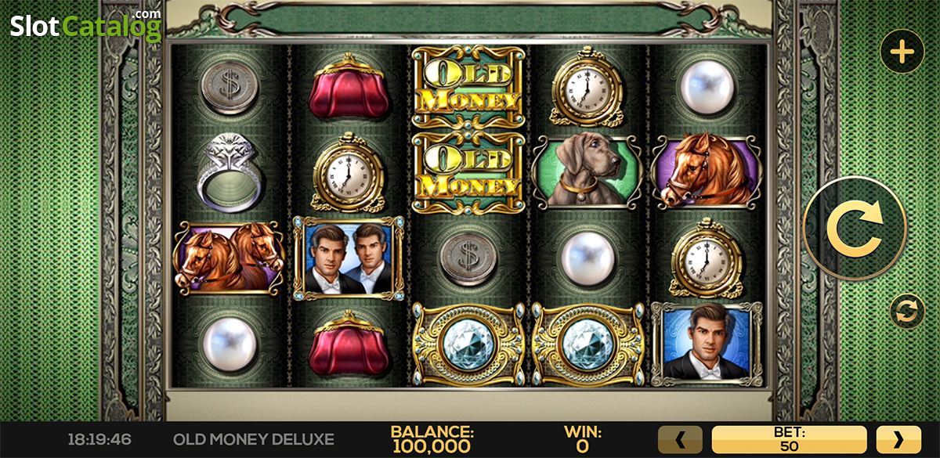Select the single horse symbol in fifth reel
Image resolution: width=940 pixels, height=458 pixels.
pos(706,172)
